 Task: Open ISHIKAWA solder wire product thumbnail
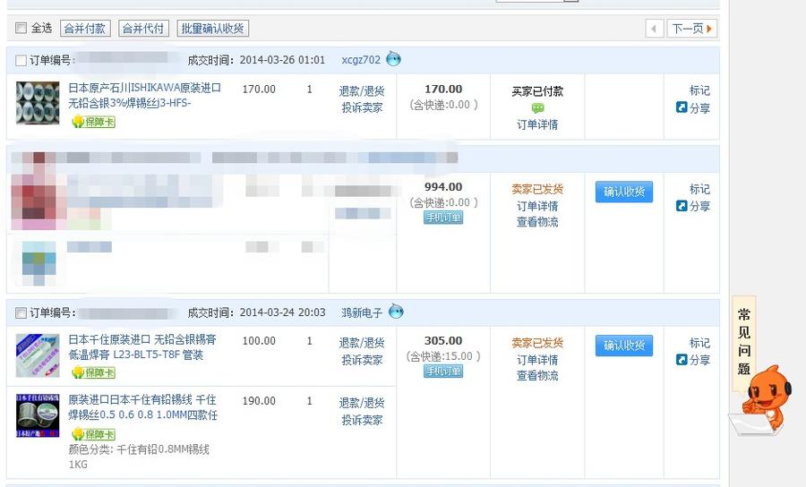(x=38, y=102)
